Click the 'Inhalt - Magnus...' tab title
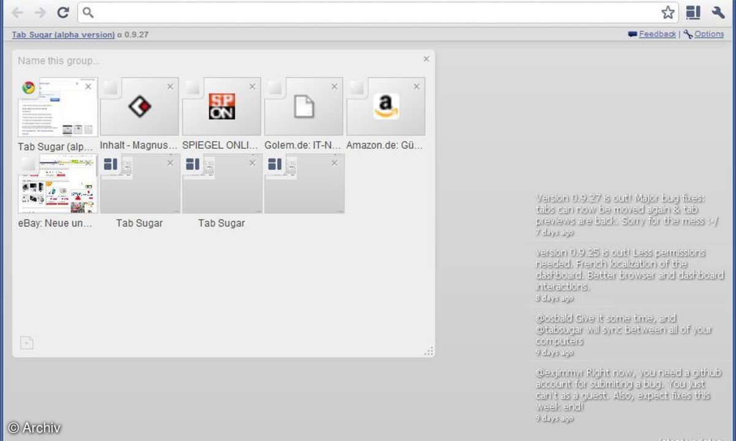This screenshot has height=441, width=736. click(x=139, y=146)
